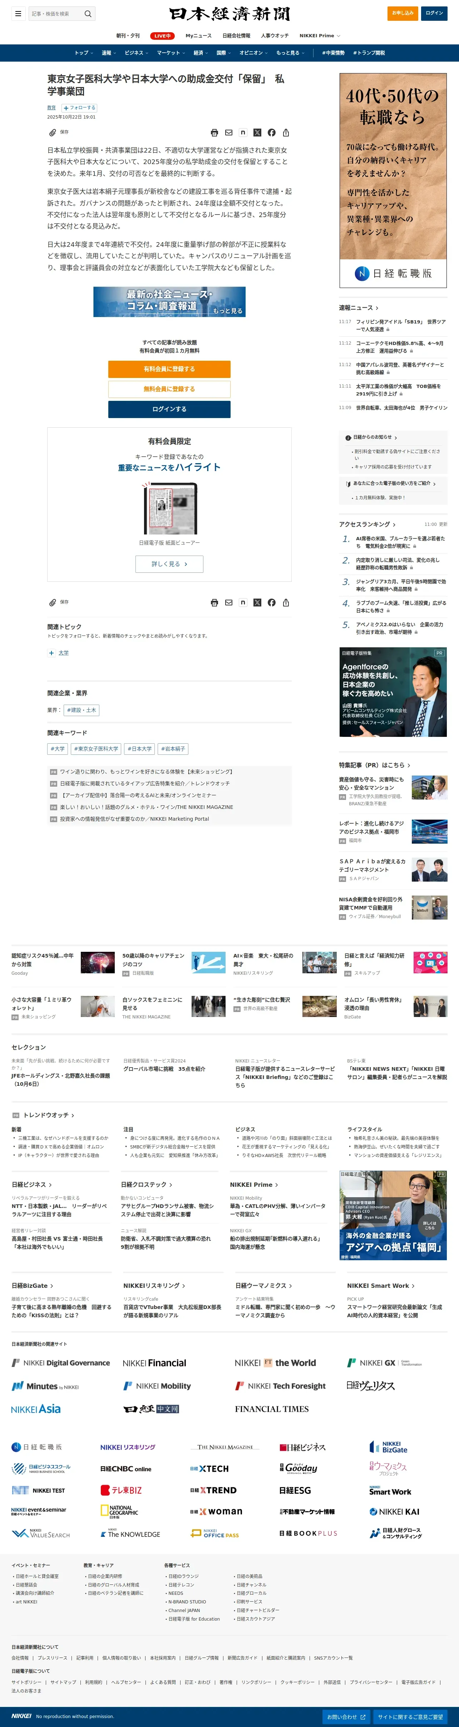Share on X using the upper X icon
Image resolution: width=459 pixels, height=1727 pixels.
point(257,133)
